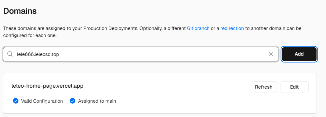Viewport: 326px width, 117px height.
Task: Follow the redirection link
Action: pyautogui.click(x=232, y=28)
